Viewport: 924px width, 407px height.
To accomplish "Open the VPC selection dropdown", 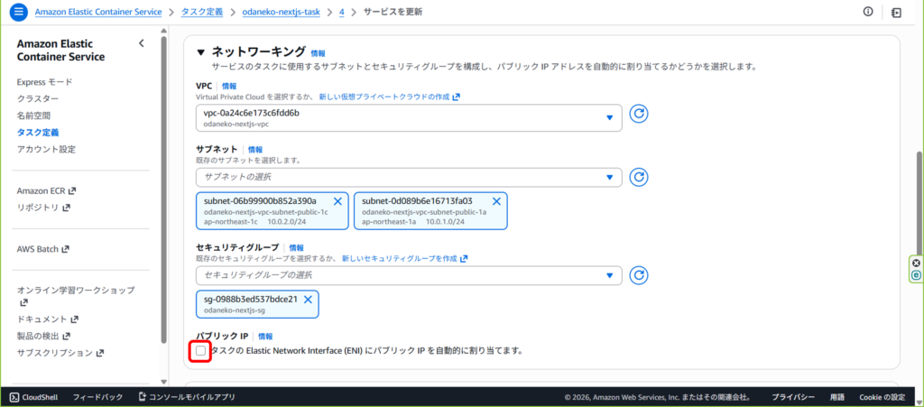I will (x=408, y=117).
